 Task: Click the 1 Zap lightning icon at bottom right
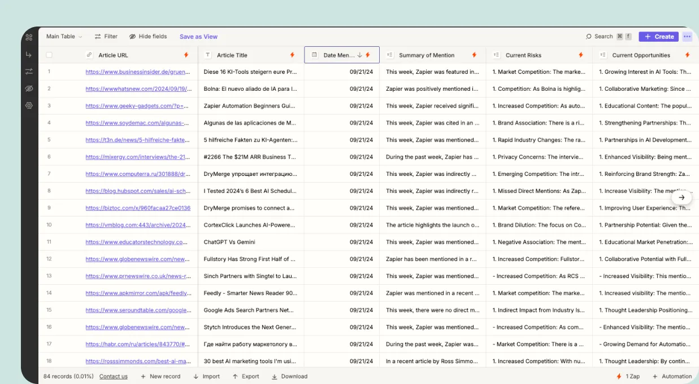[x=619, y=376]
